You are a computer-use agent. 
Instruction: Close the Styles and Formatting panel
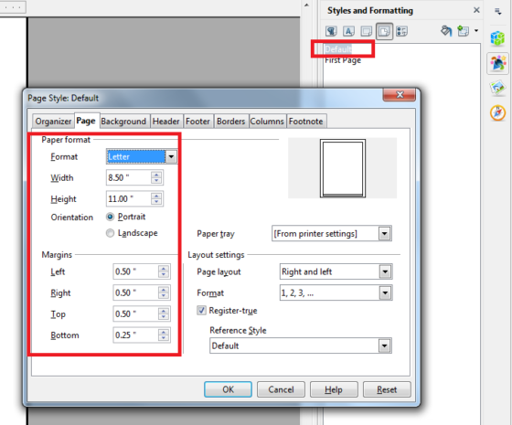[476, 10]
